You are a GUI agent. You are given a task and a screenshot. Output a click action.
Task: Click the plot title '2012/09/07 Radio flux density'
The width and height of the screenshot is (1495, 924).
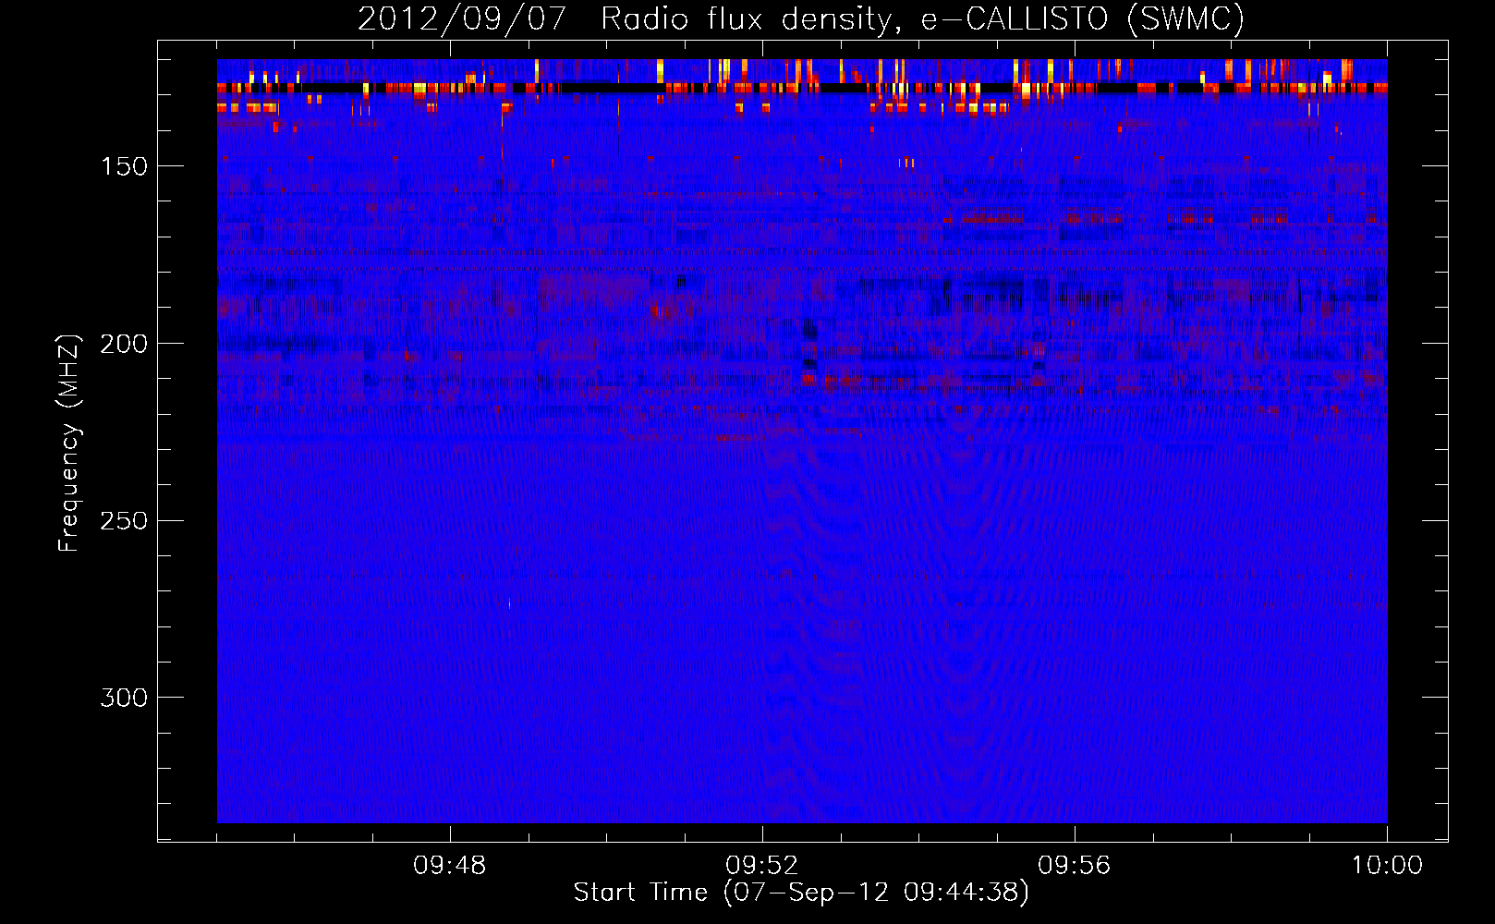tap(630, 18)
